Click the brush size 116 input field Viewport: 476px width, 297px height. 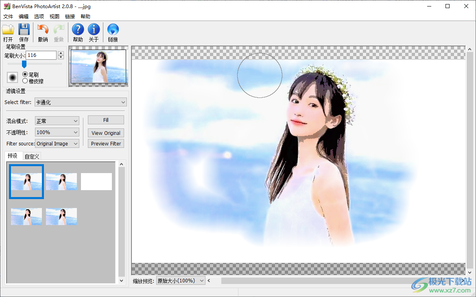[x=41, y=55]
